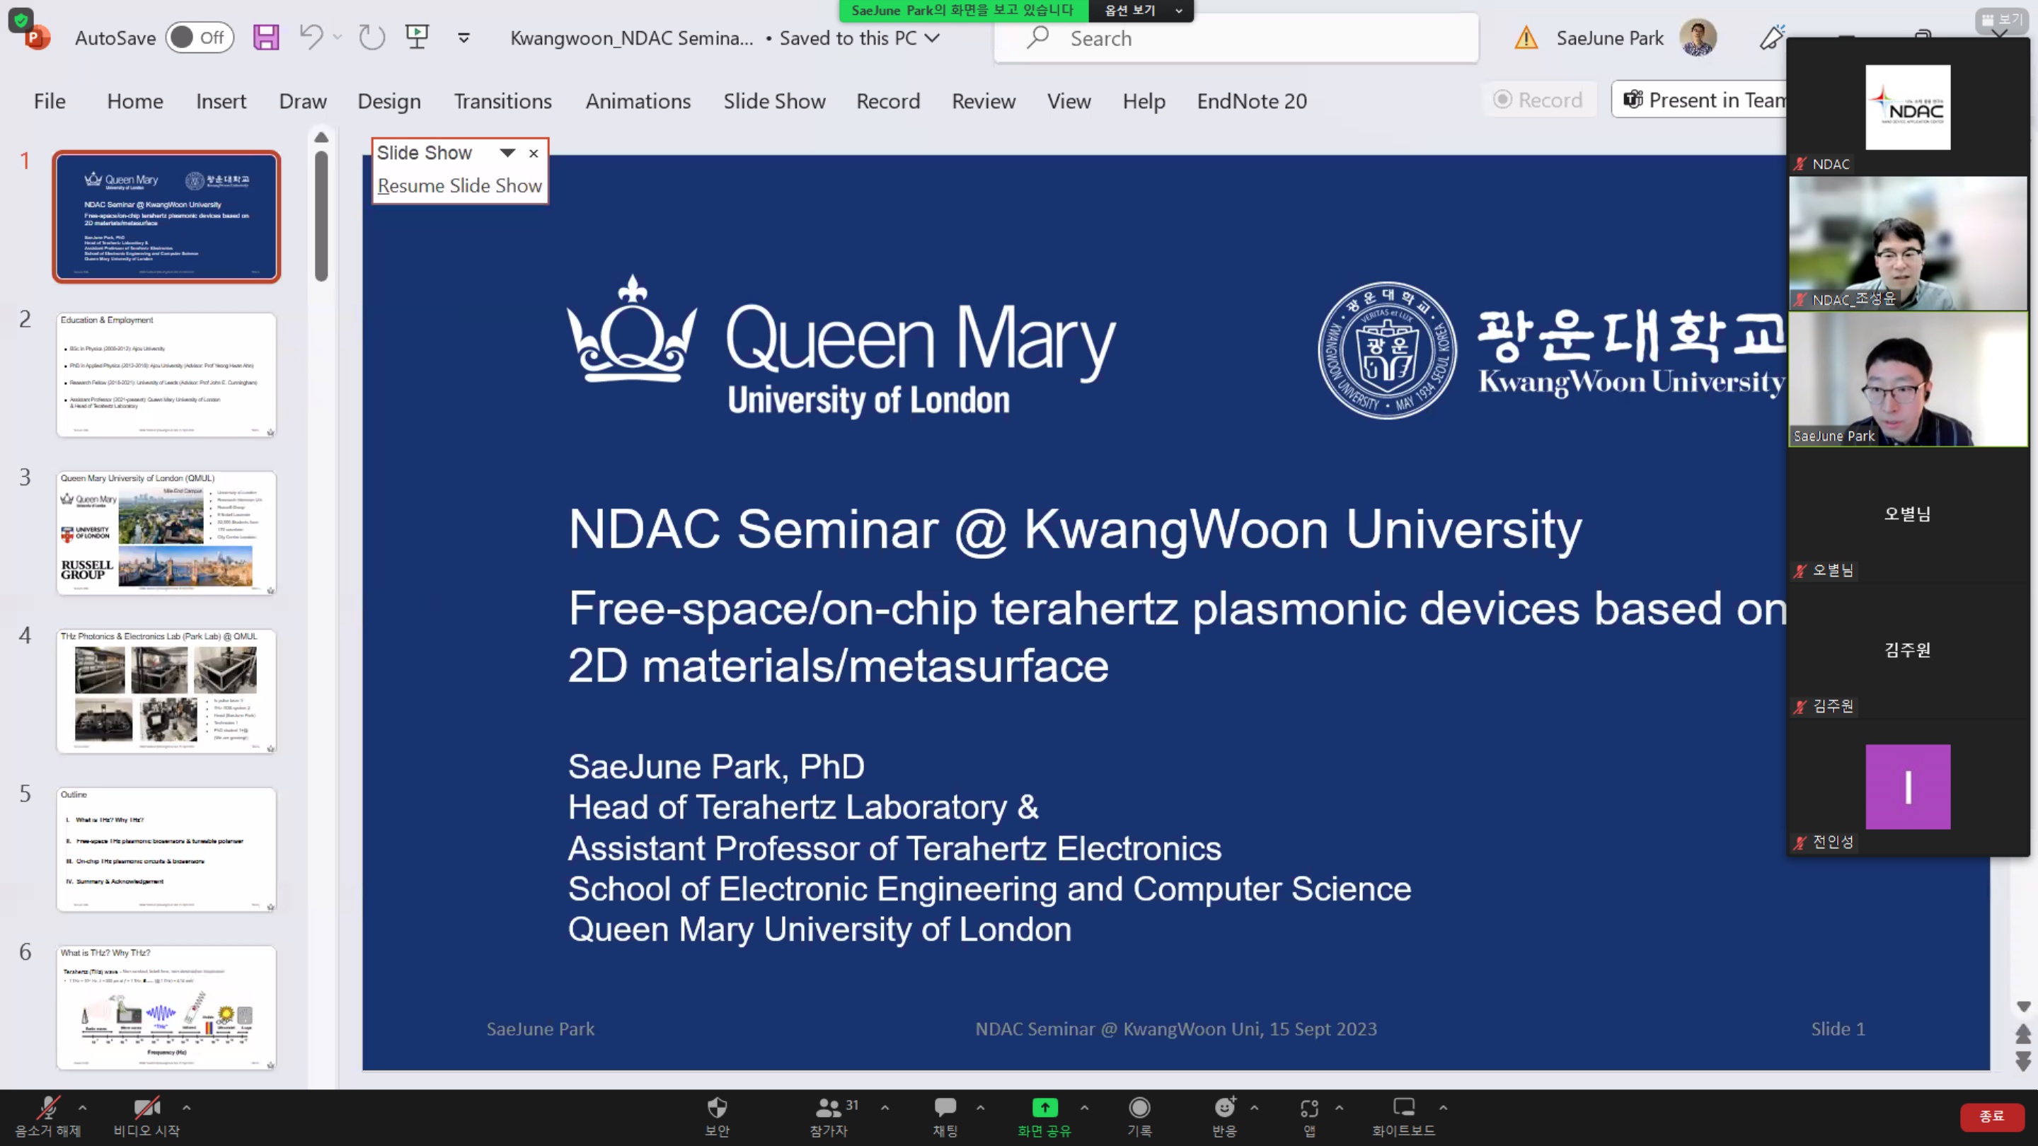Select the Animations tab
The height and width of the screenshot is (1146, 2038).
638,101
